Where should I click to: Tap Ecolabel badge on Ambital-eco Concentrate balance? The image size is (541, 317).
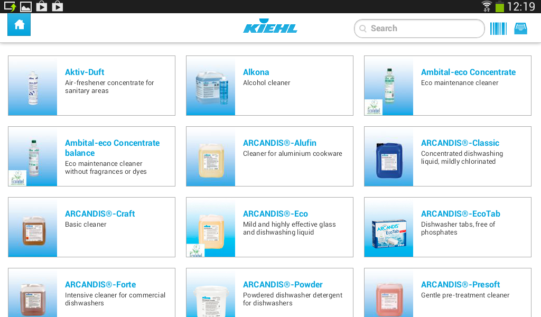click(x=17, y=178)
